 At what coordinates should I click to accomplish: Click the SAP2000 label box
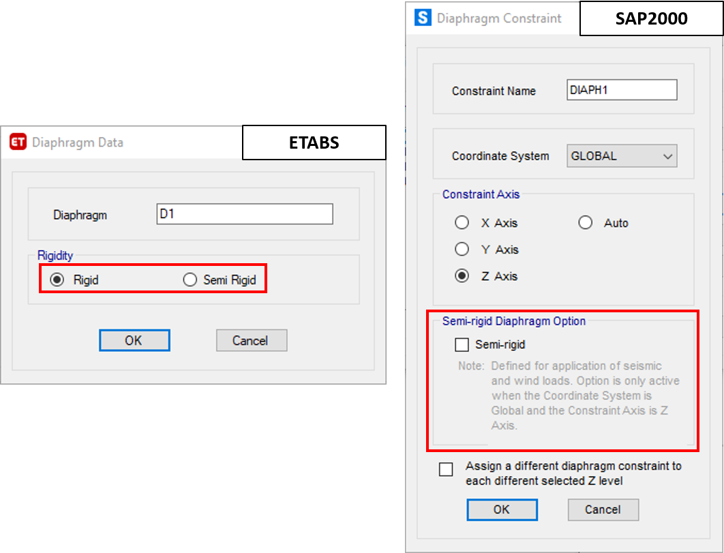(651, 18)
